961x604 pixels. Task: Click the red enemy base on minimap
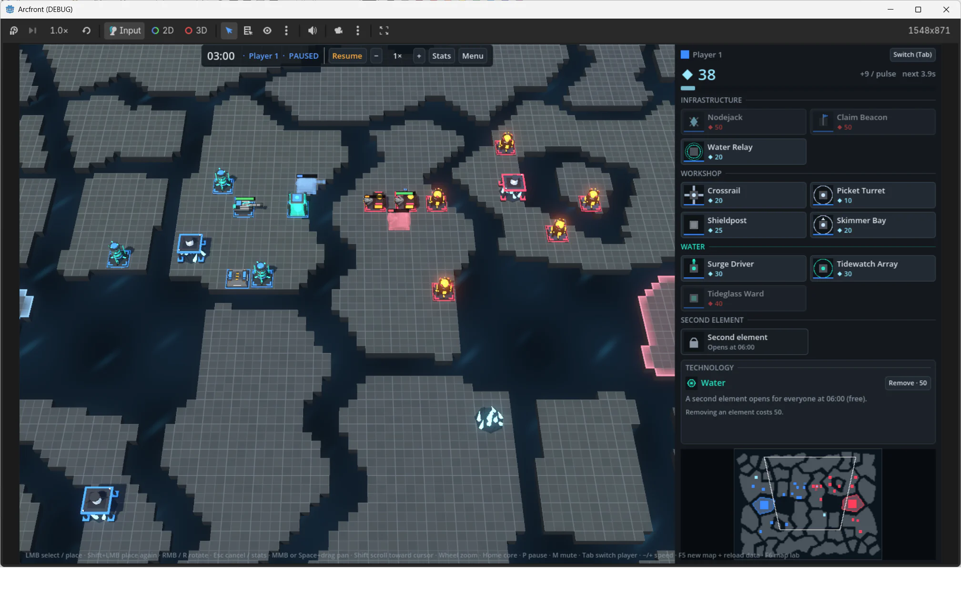852,503
